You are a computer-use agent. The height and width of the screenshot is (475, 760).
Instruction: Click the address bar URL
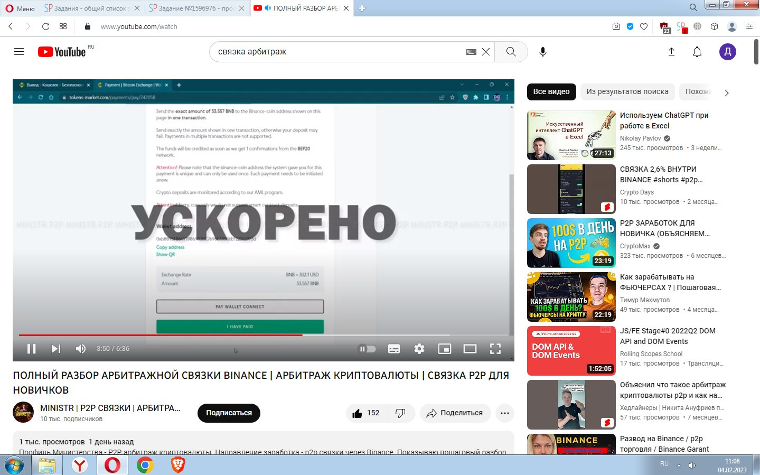pos(139,26)
